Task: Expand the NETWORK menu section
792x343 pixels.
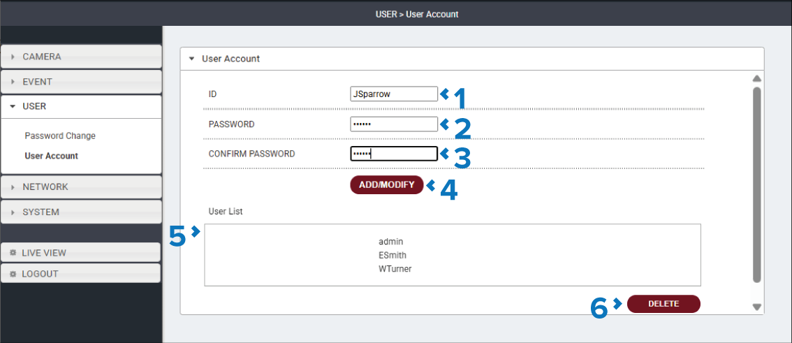Action: click(81, 187)
